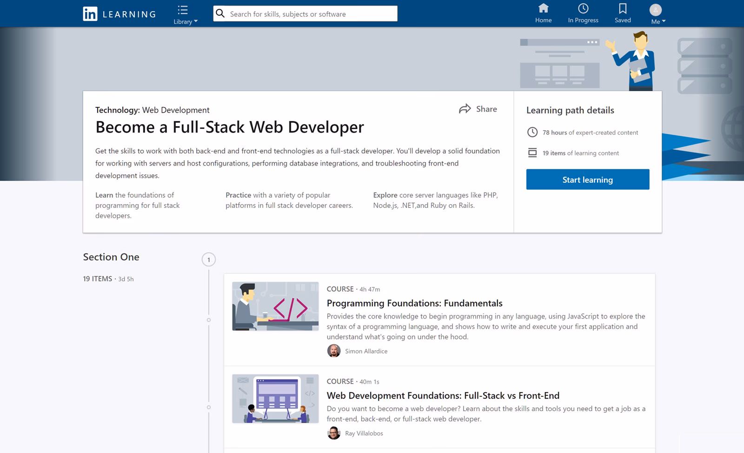Click the LinkedIn Learning logo
The height and width of the screenshot is (453, 744).
pos(120,14)
